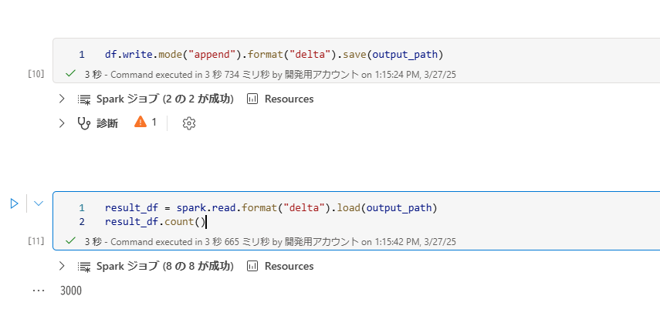Open Resources label under the df.write cell

(289, 99)
